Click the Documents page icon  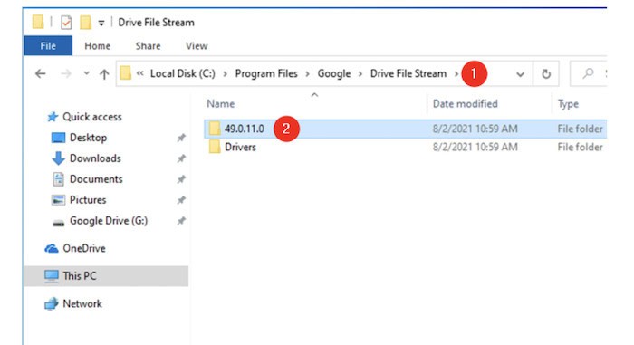[x=58, y=178]
